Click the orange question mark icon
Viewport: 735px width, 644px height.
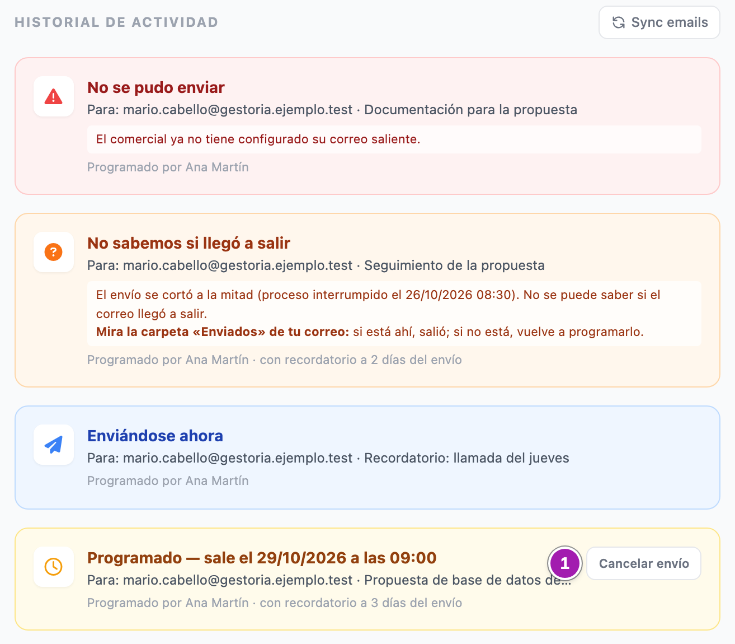(54, 252)
